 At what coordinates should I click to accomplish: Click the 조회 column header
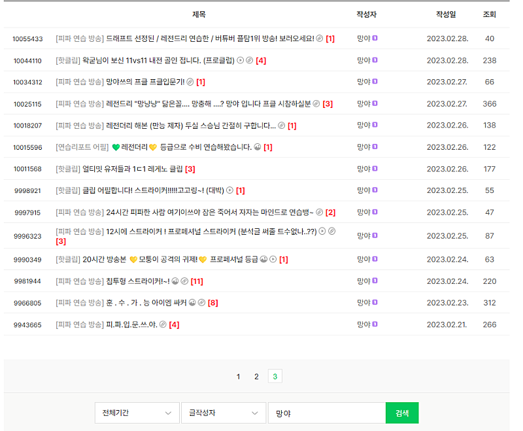pyautogui.click(x=489, y=14)
